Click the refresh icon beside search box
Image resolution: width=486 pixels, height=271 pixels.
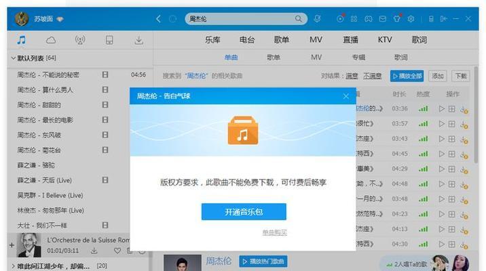[172, 19]
